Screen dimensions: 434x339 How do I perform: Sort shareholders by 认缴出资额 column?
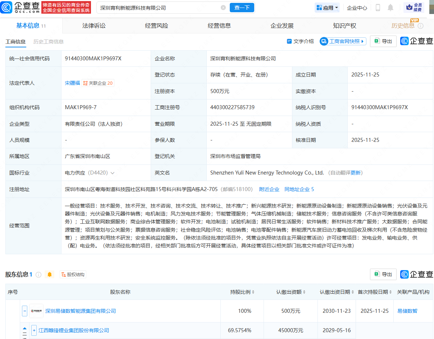(304, 292)
